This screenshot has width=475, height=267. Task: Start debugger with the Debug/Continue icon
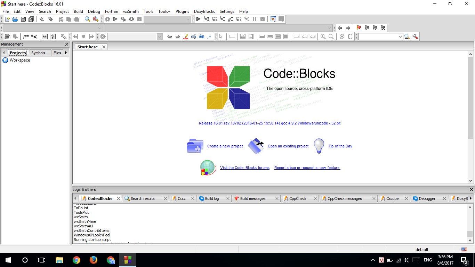click(x=198, y=19)
